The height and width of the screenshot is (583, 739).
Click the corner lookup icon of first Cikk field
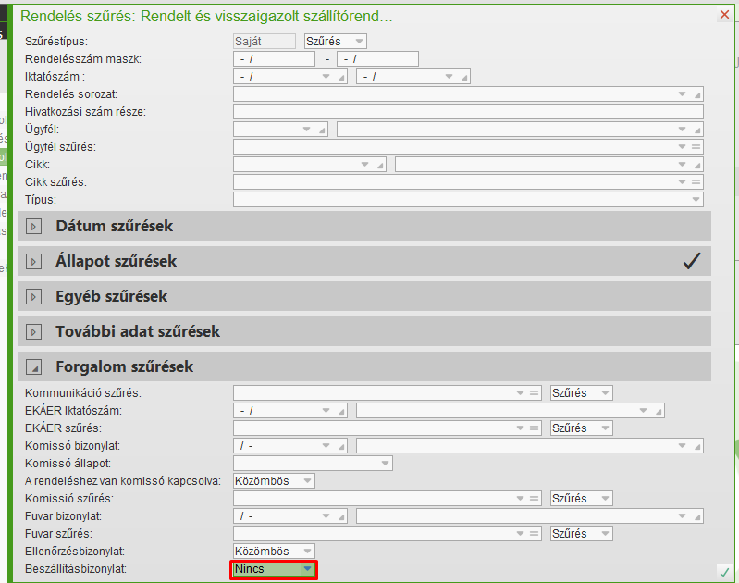380,165
